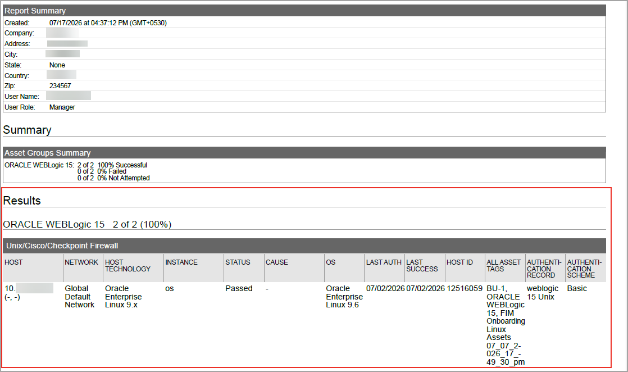This screenshot has height=372, width=628.
Task: Click the Asset Groups Summary header bar
Action: pos(304,153)
